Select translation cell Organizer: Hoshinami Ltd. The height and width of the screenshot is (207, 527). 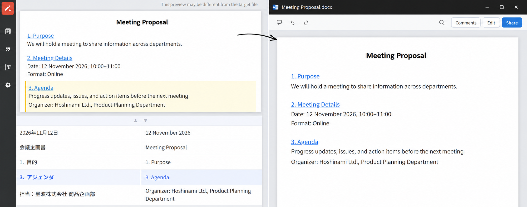[x=201, y=195]
